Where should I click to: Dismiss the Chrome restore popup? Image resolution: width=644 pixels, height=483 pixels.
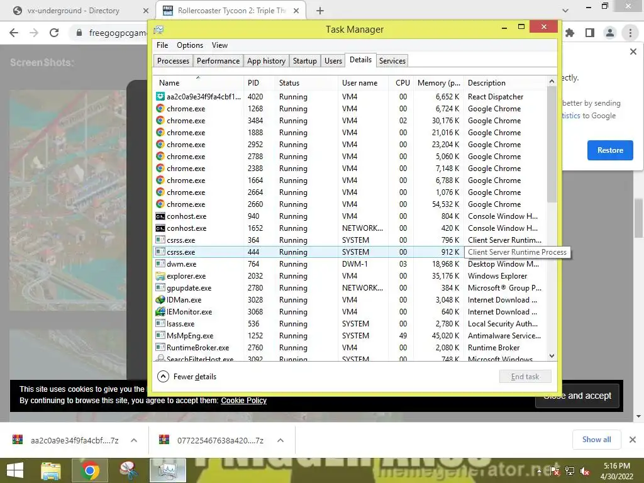click(633, 52)
